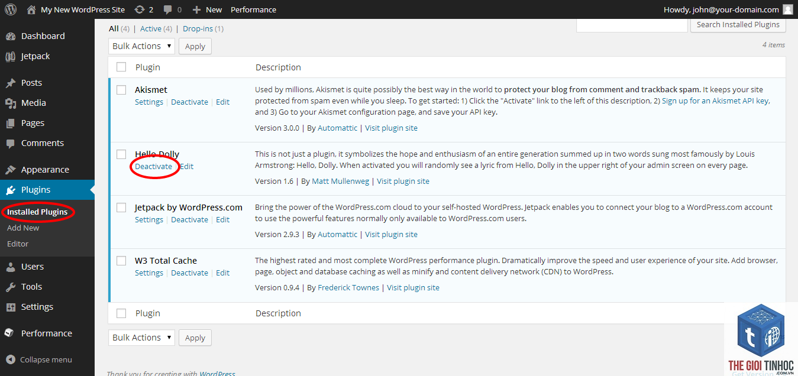
Task: Open the WordPress logo menu
Action: pyautogui.click(x=11, y=9)
